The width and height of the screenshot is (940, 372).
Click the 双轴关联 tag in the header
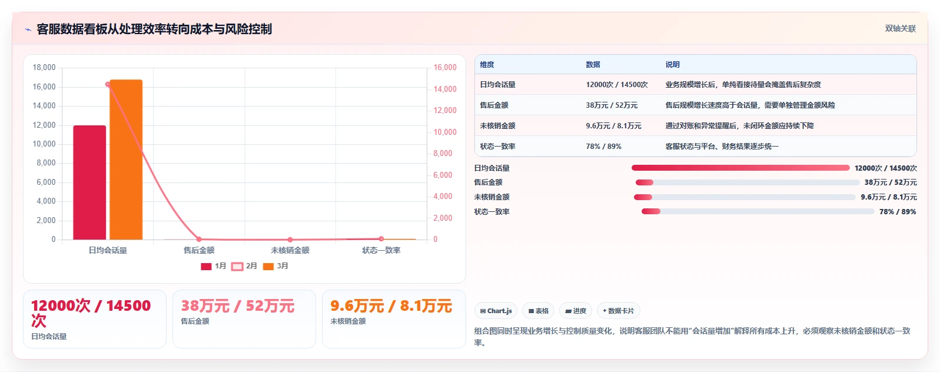tap(900, 28)
